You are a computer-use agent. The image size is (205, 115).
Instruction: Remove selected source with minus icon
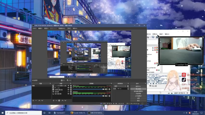(x=56, y=100)
